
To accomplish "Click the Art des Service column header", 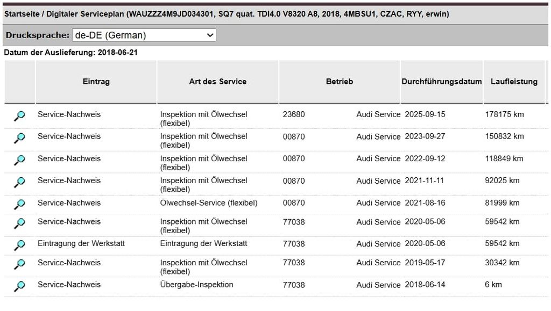I will point(217,82).
